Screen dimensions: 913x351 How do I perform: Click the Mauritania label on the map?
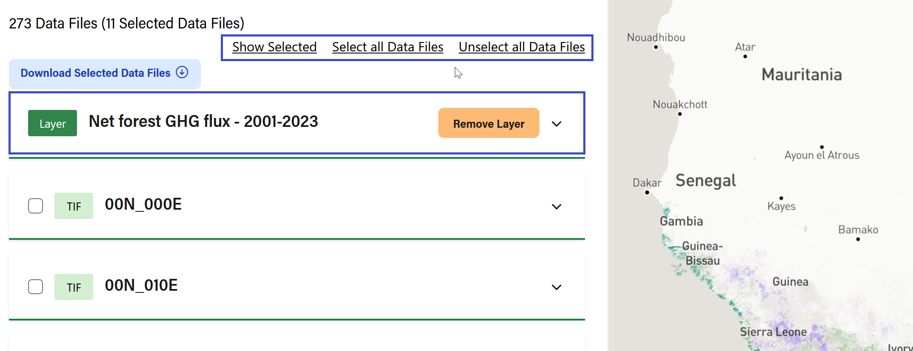coord(802,75)
